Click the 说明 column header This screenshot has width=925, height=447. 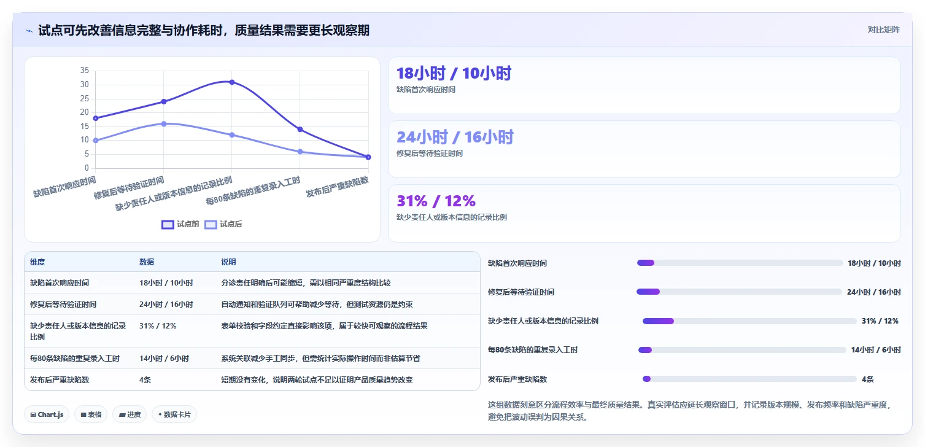point(229,262)
